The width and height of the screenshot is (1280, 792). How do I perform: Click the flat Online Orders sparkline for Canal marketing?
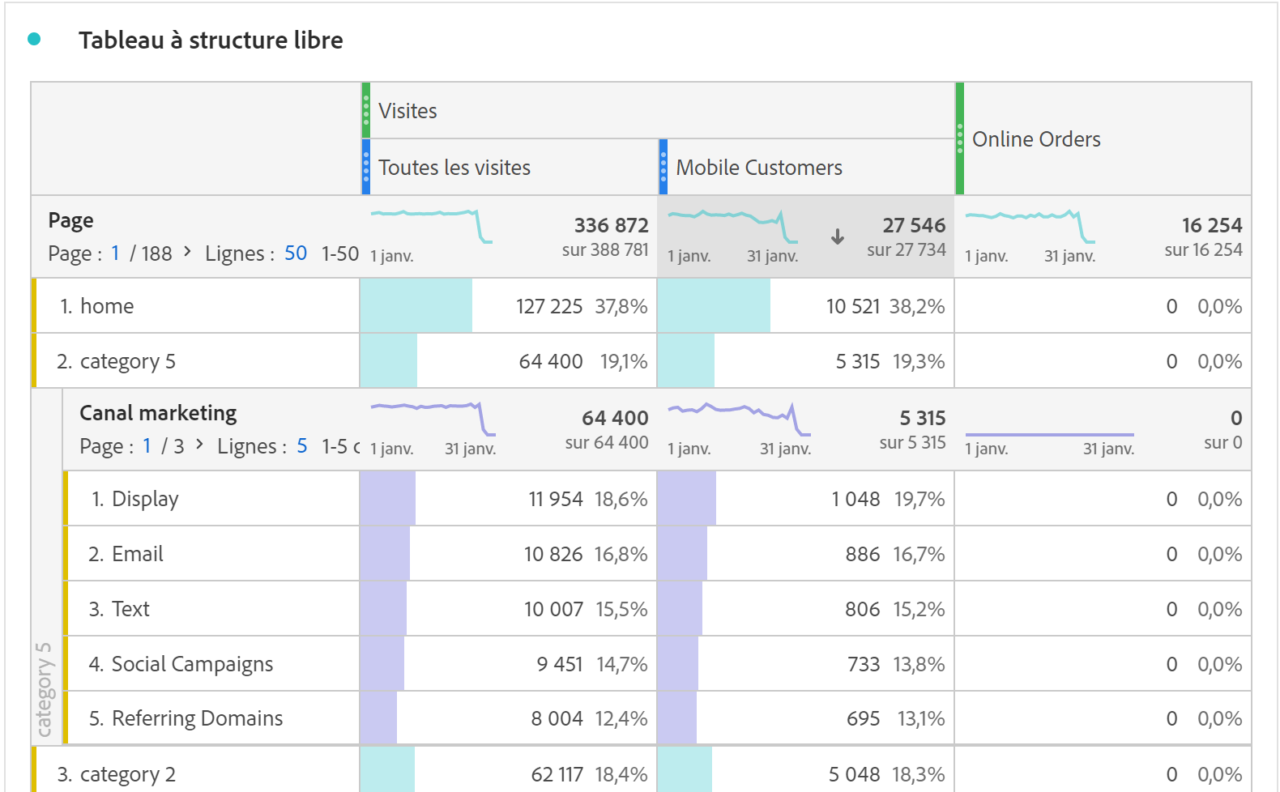pos(1049,435)
